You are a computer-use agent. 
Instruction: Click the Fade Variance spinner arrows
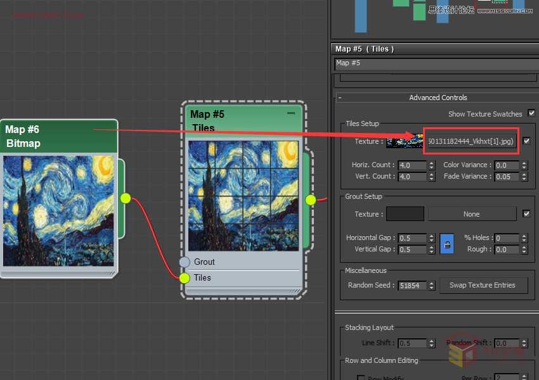524,177
